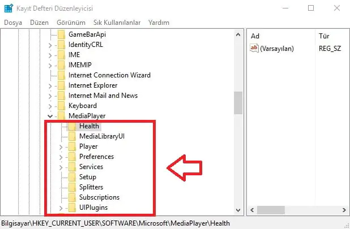
Task: Click tree pane scroll up arrow
Action: coord(238,34)
